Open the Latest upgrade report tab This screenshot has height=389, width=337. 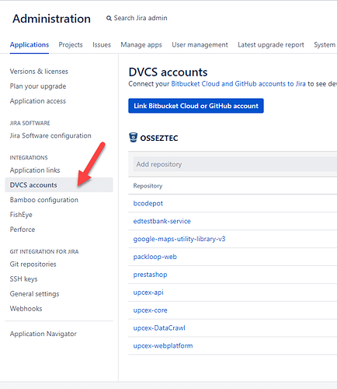(271, 44)
